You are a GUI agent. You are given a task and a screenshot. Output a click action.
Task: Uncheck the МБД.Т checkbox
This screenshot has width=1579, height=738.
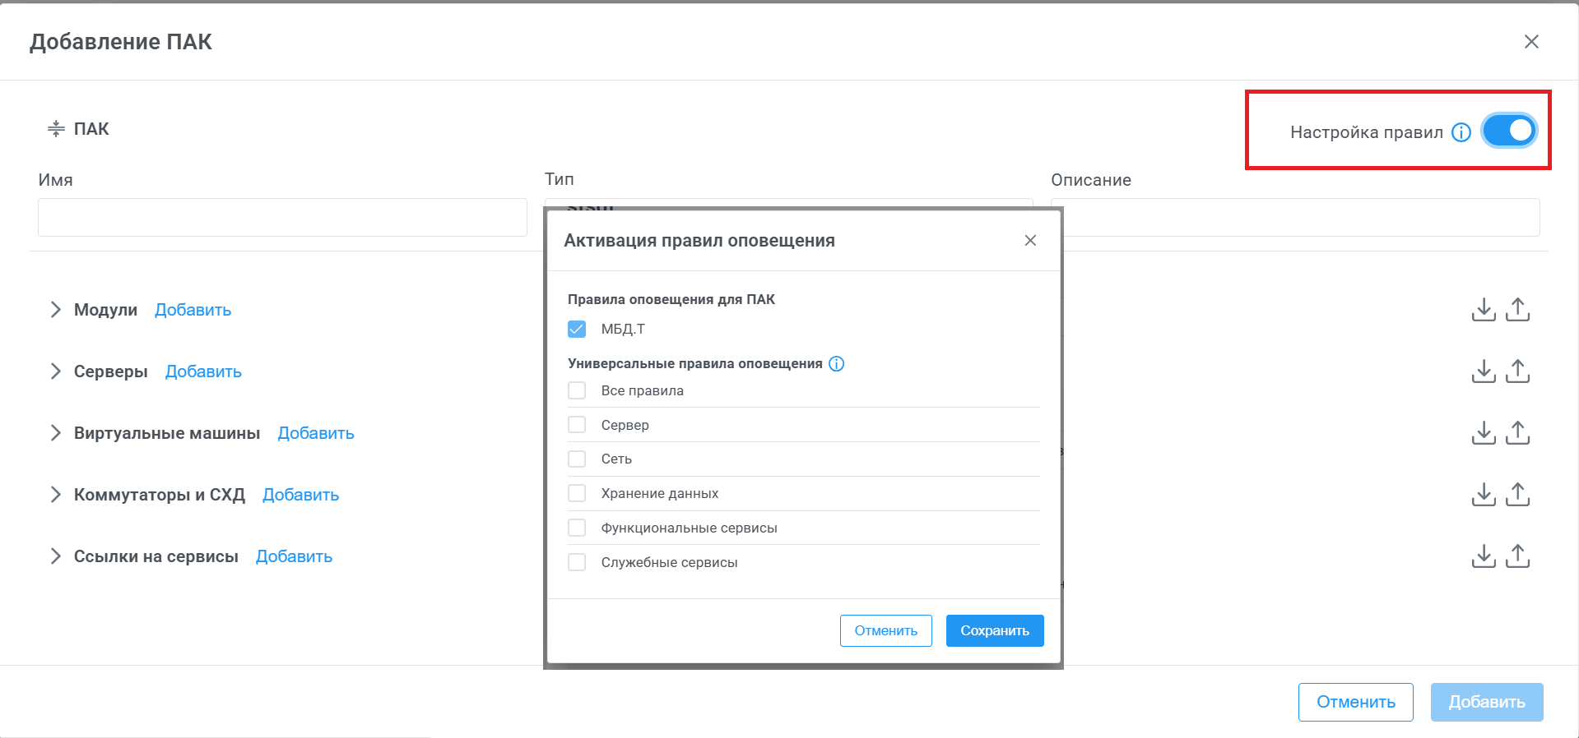point(577,330)
